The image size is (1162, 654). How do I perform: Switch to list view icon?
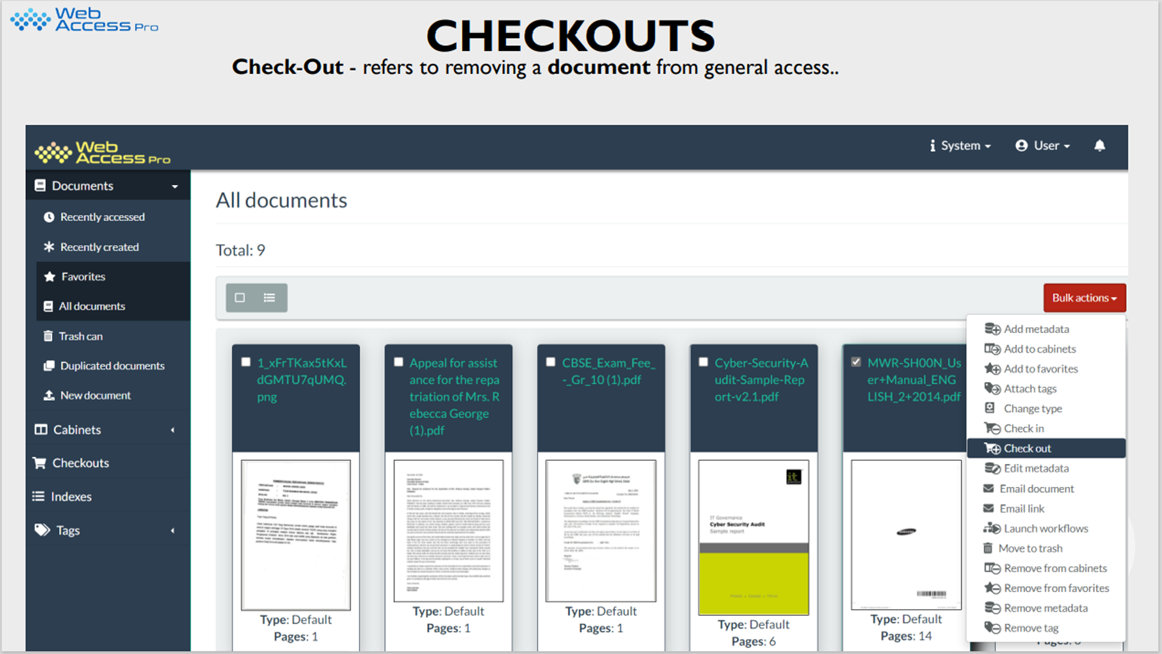click(269, 297)
